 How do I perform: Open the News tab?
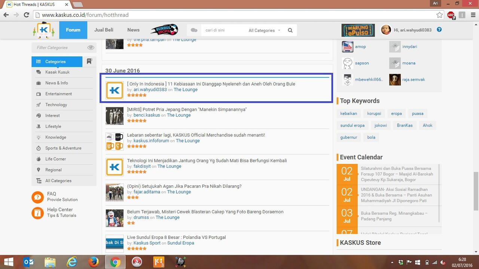(133, 30)
